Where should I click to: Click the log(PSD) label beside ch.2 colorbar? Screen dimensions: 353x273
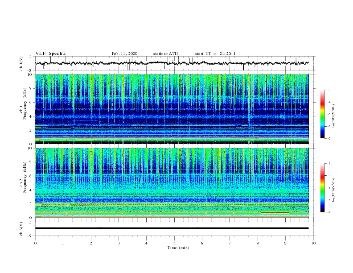(334, 190)
